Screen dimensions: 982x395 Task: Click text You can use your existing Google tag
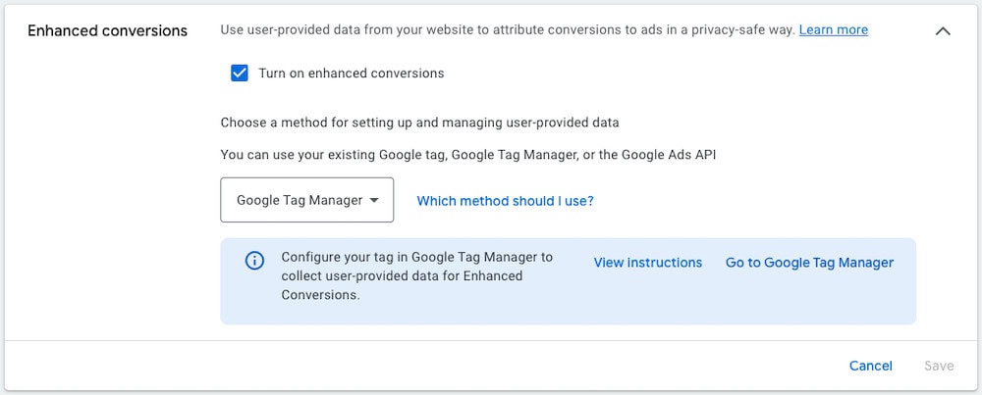point(467,155)
